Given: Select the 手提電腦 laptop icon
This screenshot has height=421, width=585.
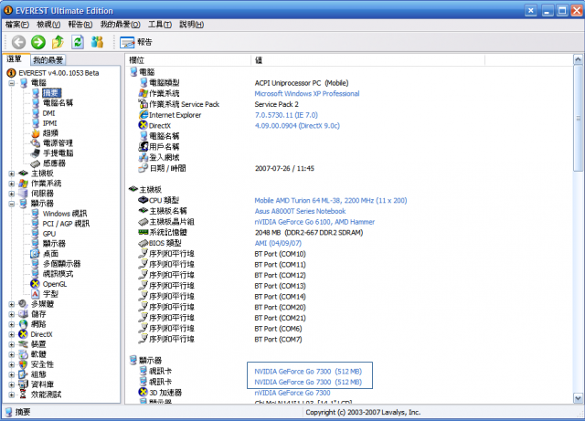Looking at the screenshot, I should coord(35,153).
